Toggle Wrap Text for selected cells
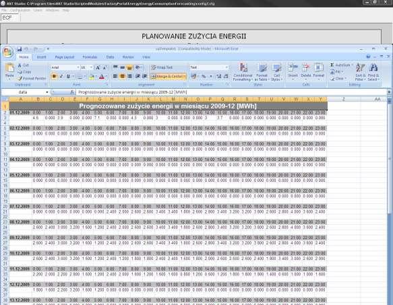This screenshot has height=305, width=393. tap(162, 67)
